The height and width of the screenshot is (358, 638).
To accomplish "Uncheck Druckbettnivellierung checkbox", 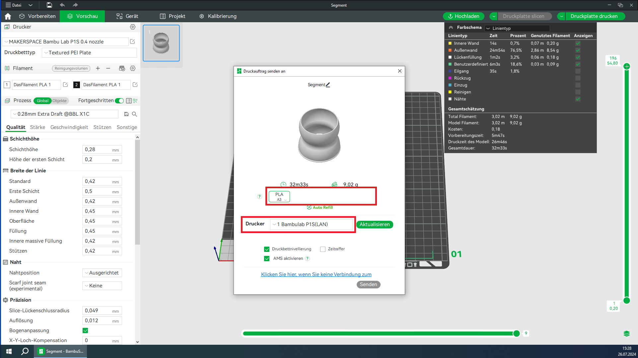I will pos(267,249).
